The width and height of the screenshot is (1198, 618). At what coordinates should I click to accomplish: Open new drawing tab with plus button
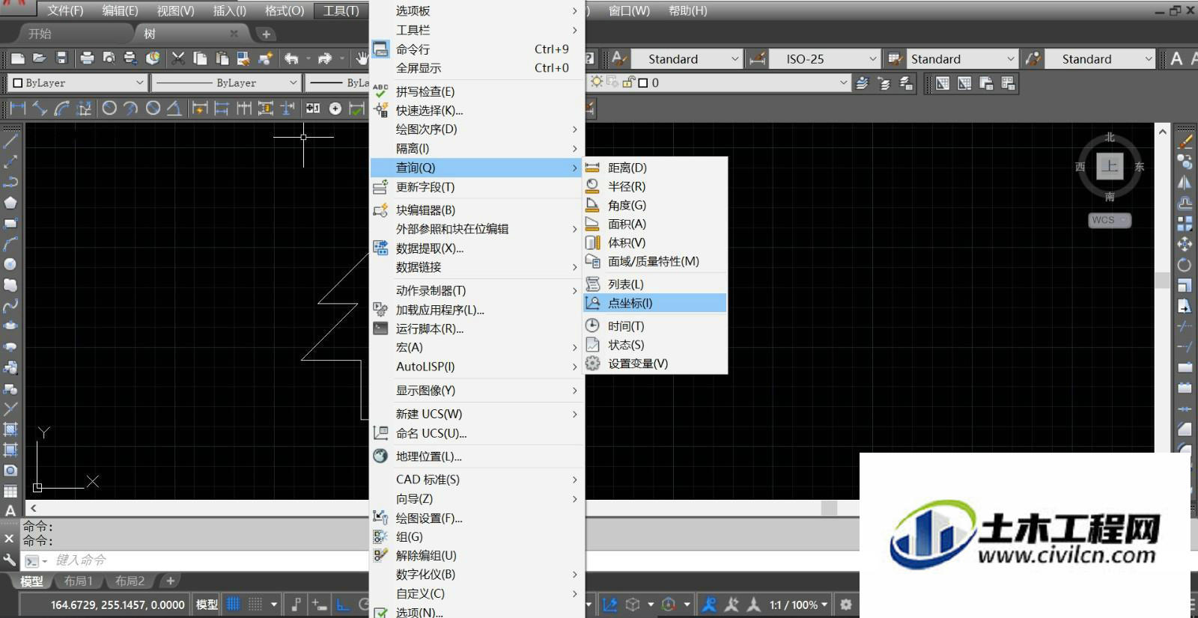click(266, 34)
